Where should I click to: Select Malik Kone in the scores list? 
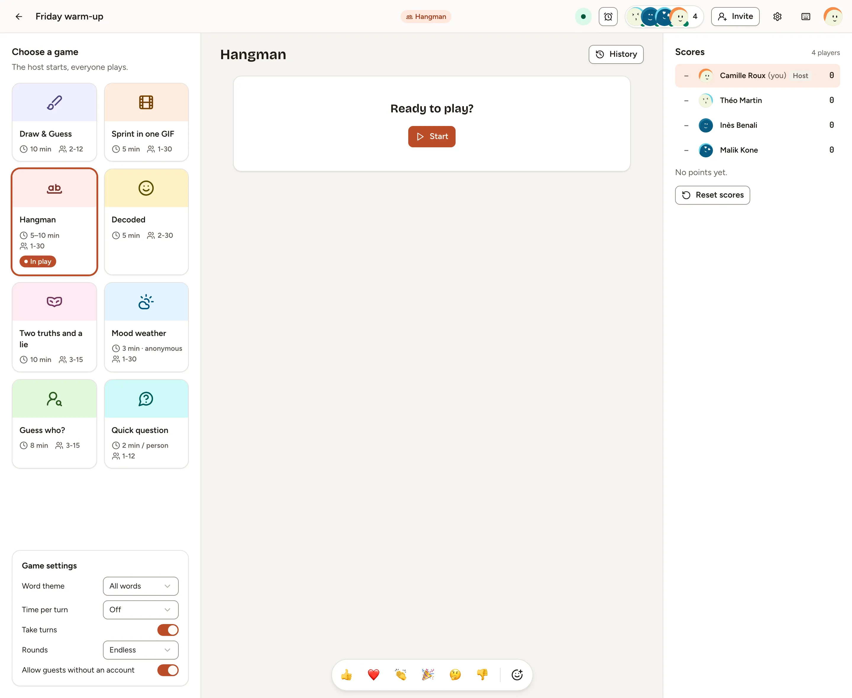point(758,150)
